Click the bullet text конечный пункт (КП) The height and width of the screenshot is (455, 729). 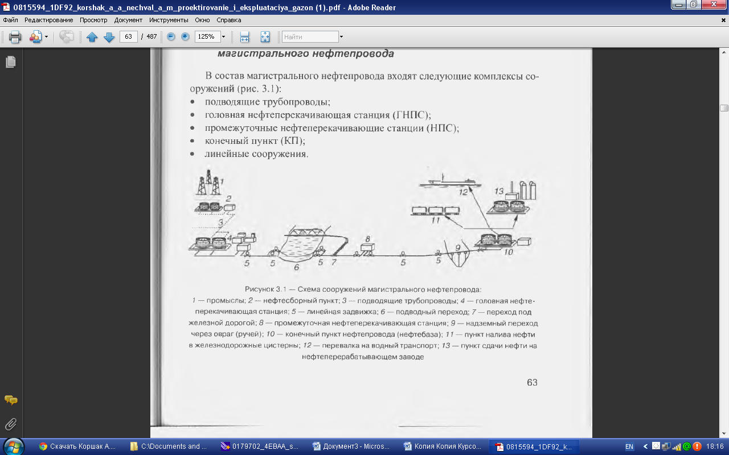[x=255, y=140]
